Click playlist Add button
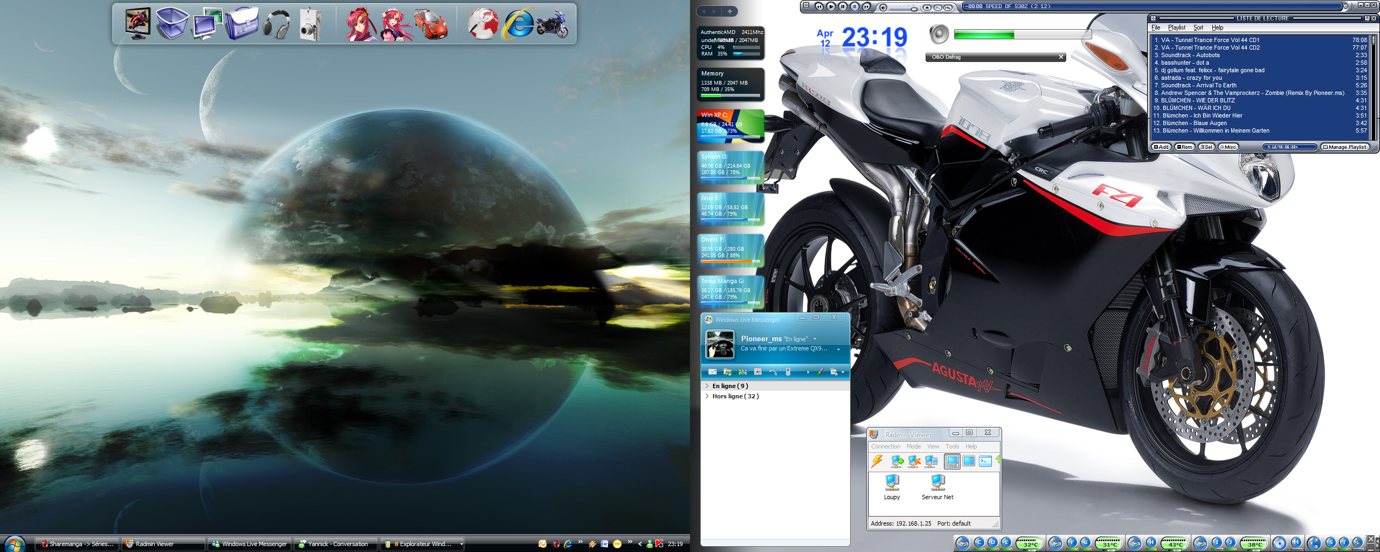This screenshot has height=552, width=1380. point(1161,147)
